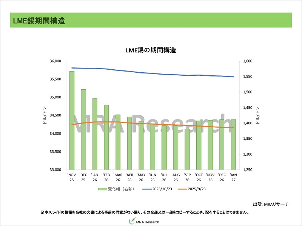Click the green bar for DEC 25
302x226 pixels.
point(83,129)
